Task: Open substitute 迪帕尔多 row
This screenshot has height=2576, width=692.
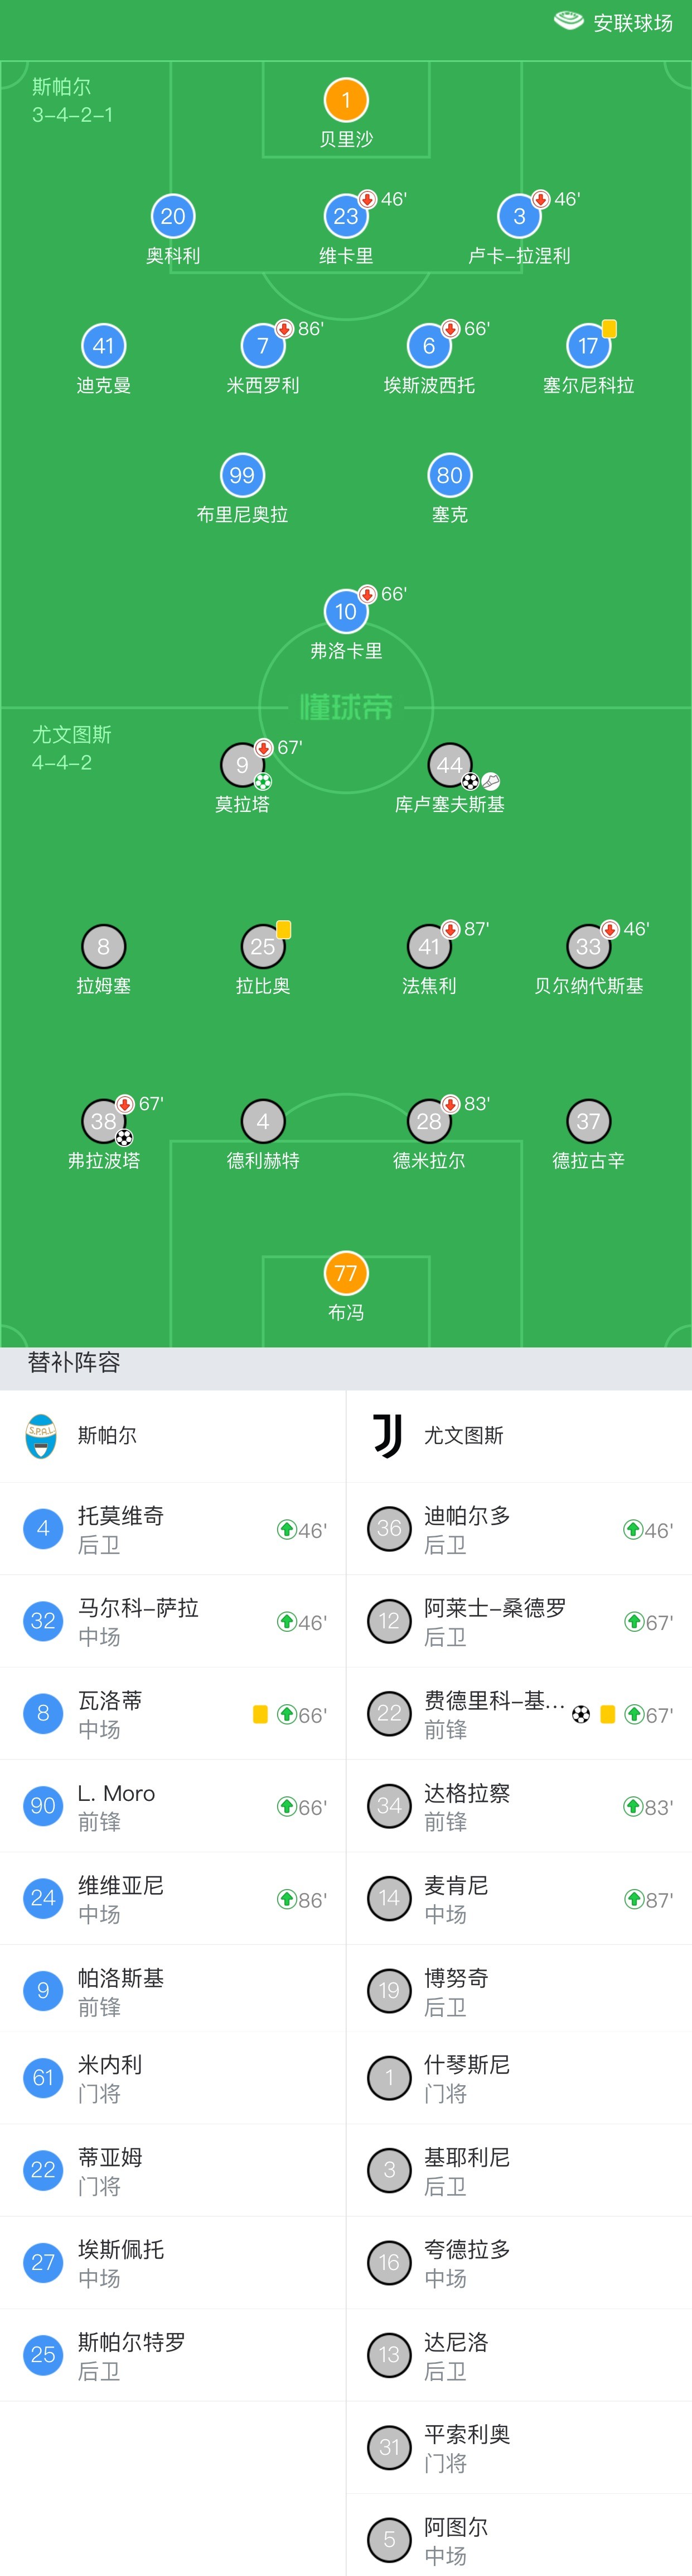Action: [x=519, y=1529]
